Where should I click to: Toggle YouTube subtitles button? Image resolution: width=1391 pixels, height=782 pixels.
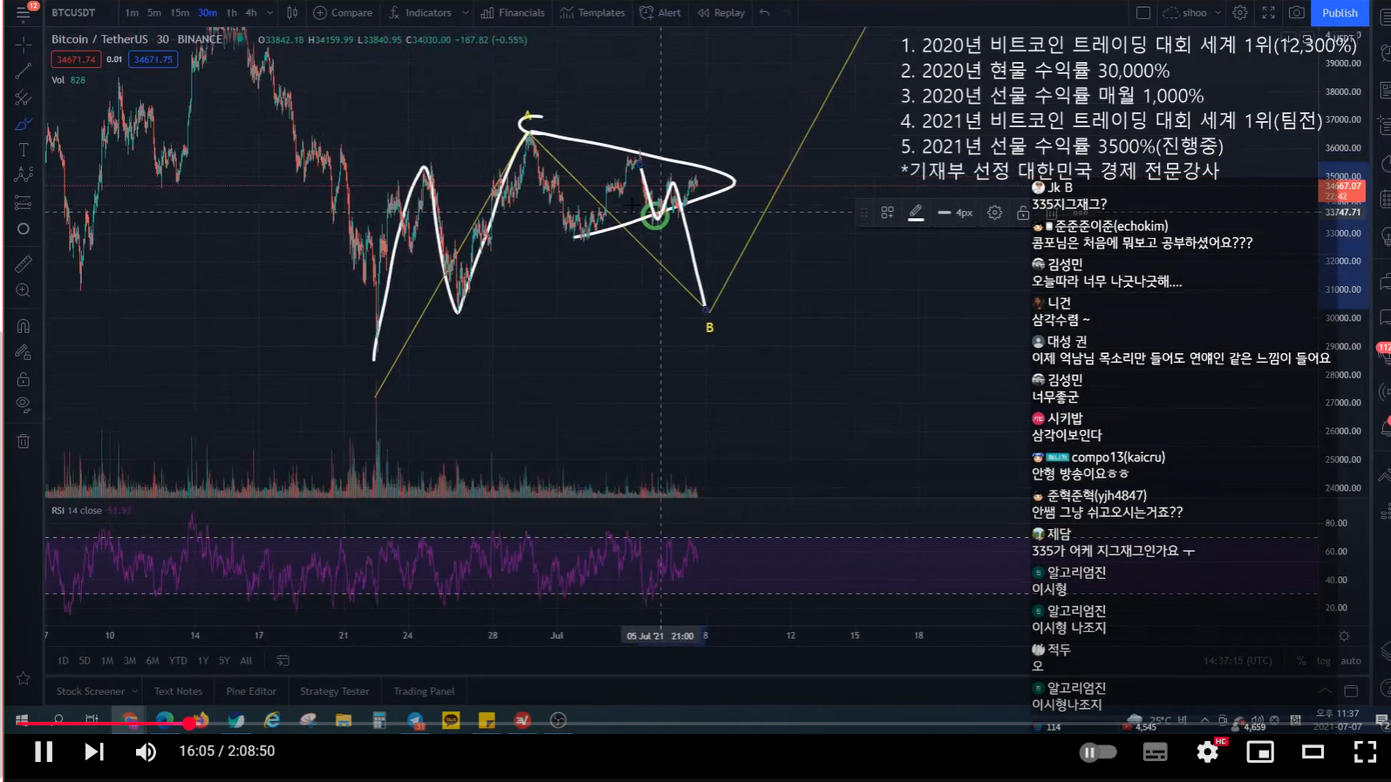click(1156, 751)
